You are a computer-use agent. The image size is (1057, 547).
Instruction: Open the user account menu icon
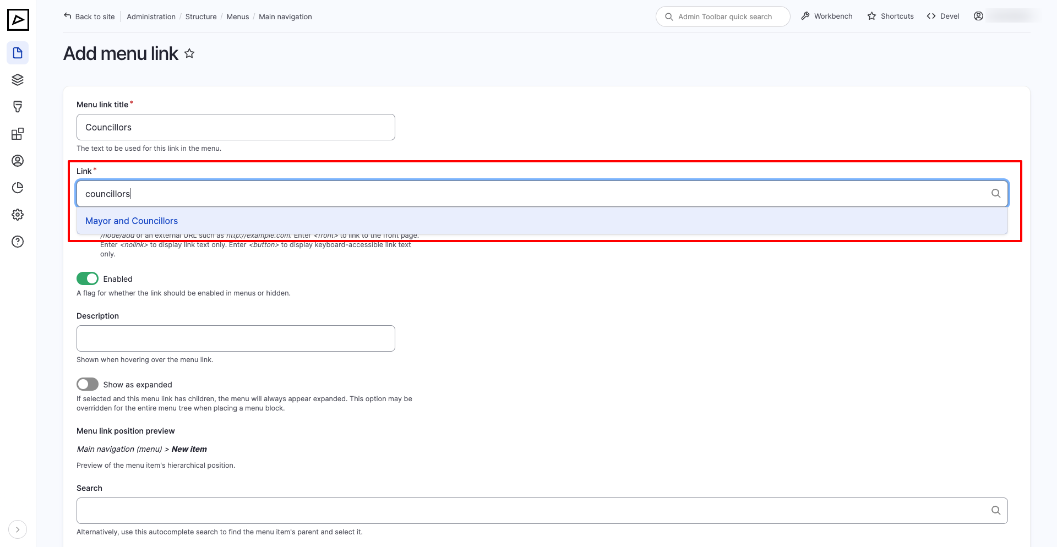click(978, 16)
